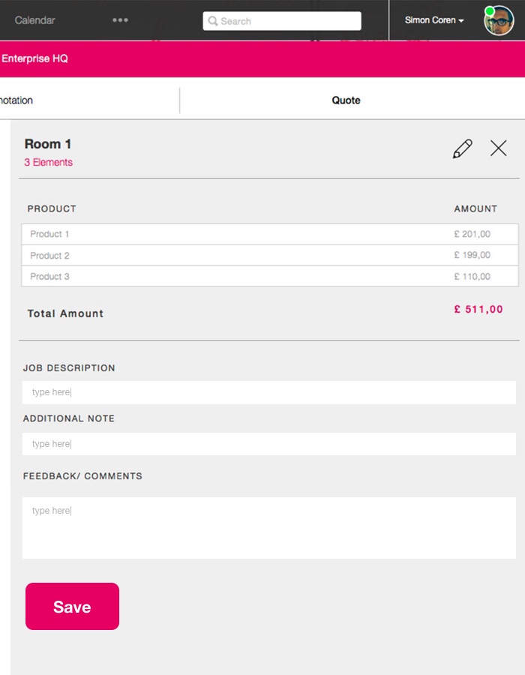Click into the Additional Note field

click(x=268, y=444)
